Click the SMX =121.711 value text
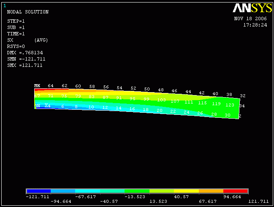Image resolution: width=274 pixels, height=207 pixels. (24, 65)
